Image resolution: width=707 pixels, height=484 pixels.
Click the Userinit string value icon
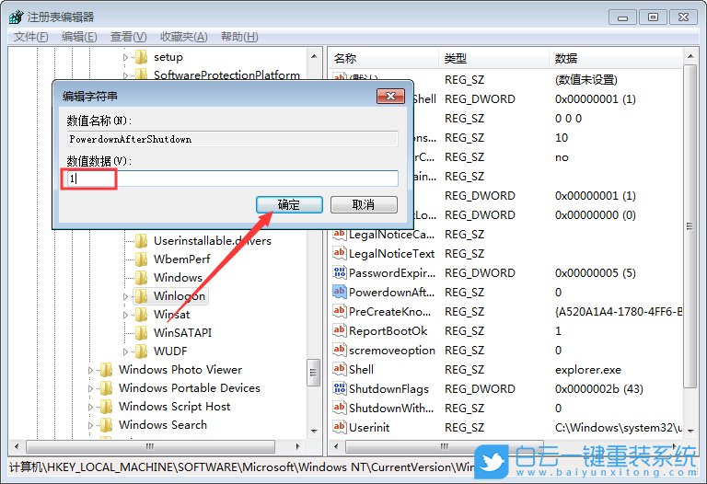[339, 427]
